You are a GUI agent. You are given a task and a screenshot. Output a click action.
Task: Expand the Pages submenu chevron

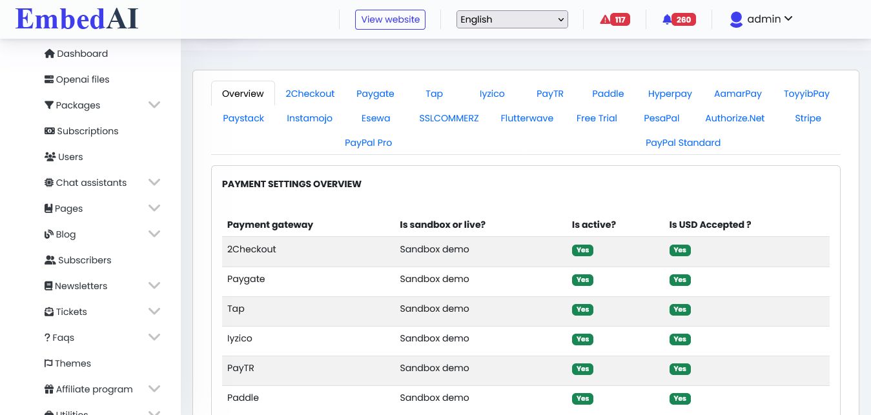click(154, 208)
